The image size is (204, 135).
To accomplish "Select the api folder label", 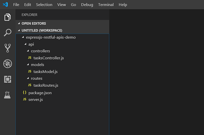I will click(31, 44).
